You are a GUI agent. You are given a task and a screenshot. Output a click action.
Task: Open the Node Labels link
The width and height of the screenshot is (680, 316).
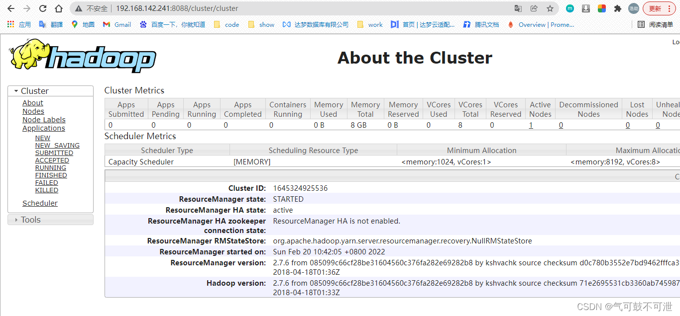(44, 120)
